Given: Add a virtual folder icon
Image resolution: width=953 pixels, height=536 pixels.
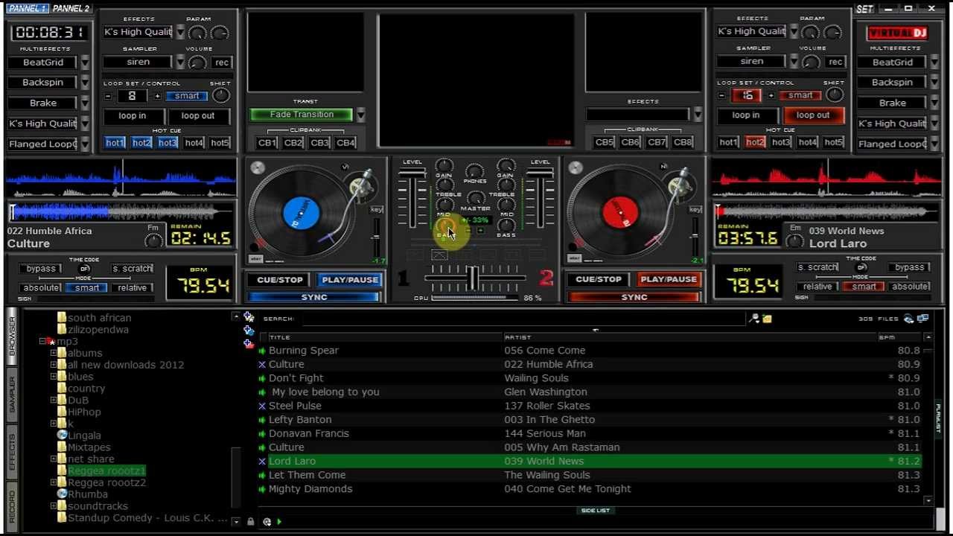Looking at the screenshot, I should click(x=249, y=331).
